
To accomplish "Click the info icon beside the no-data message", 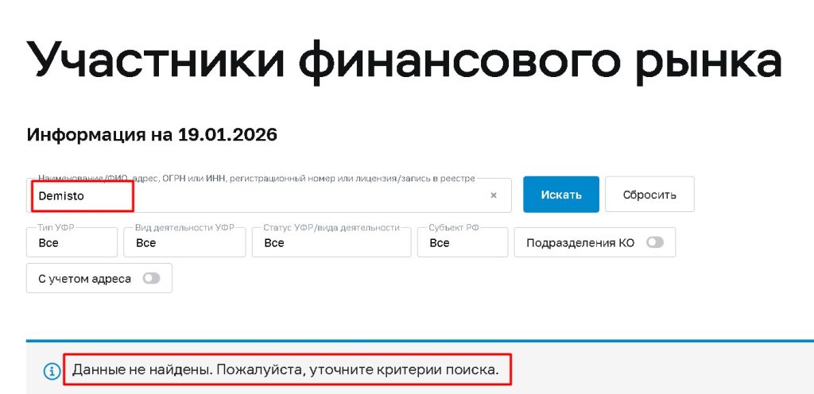I will 52,371.
